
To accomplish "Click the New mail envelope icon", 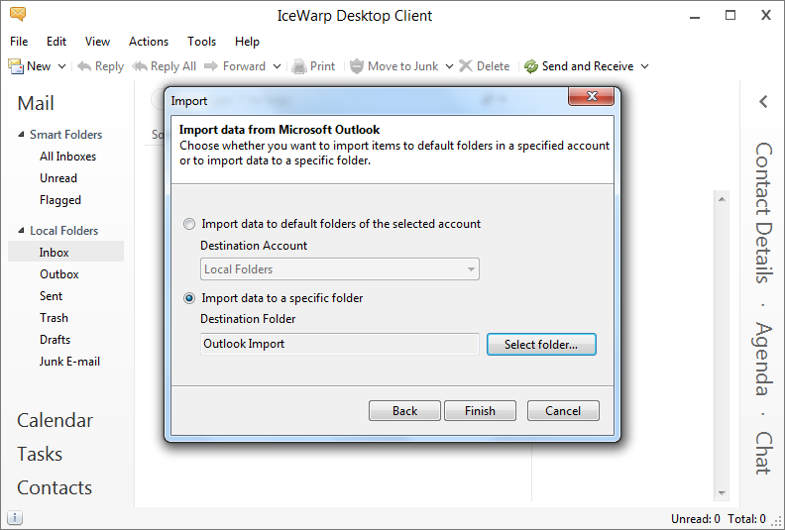I will click(x=16, y=66).
